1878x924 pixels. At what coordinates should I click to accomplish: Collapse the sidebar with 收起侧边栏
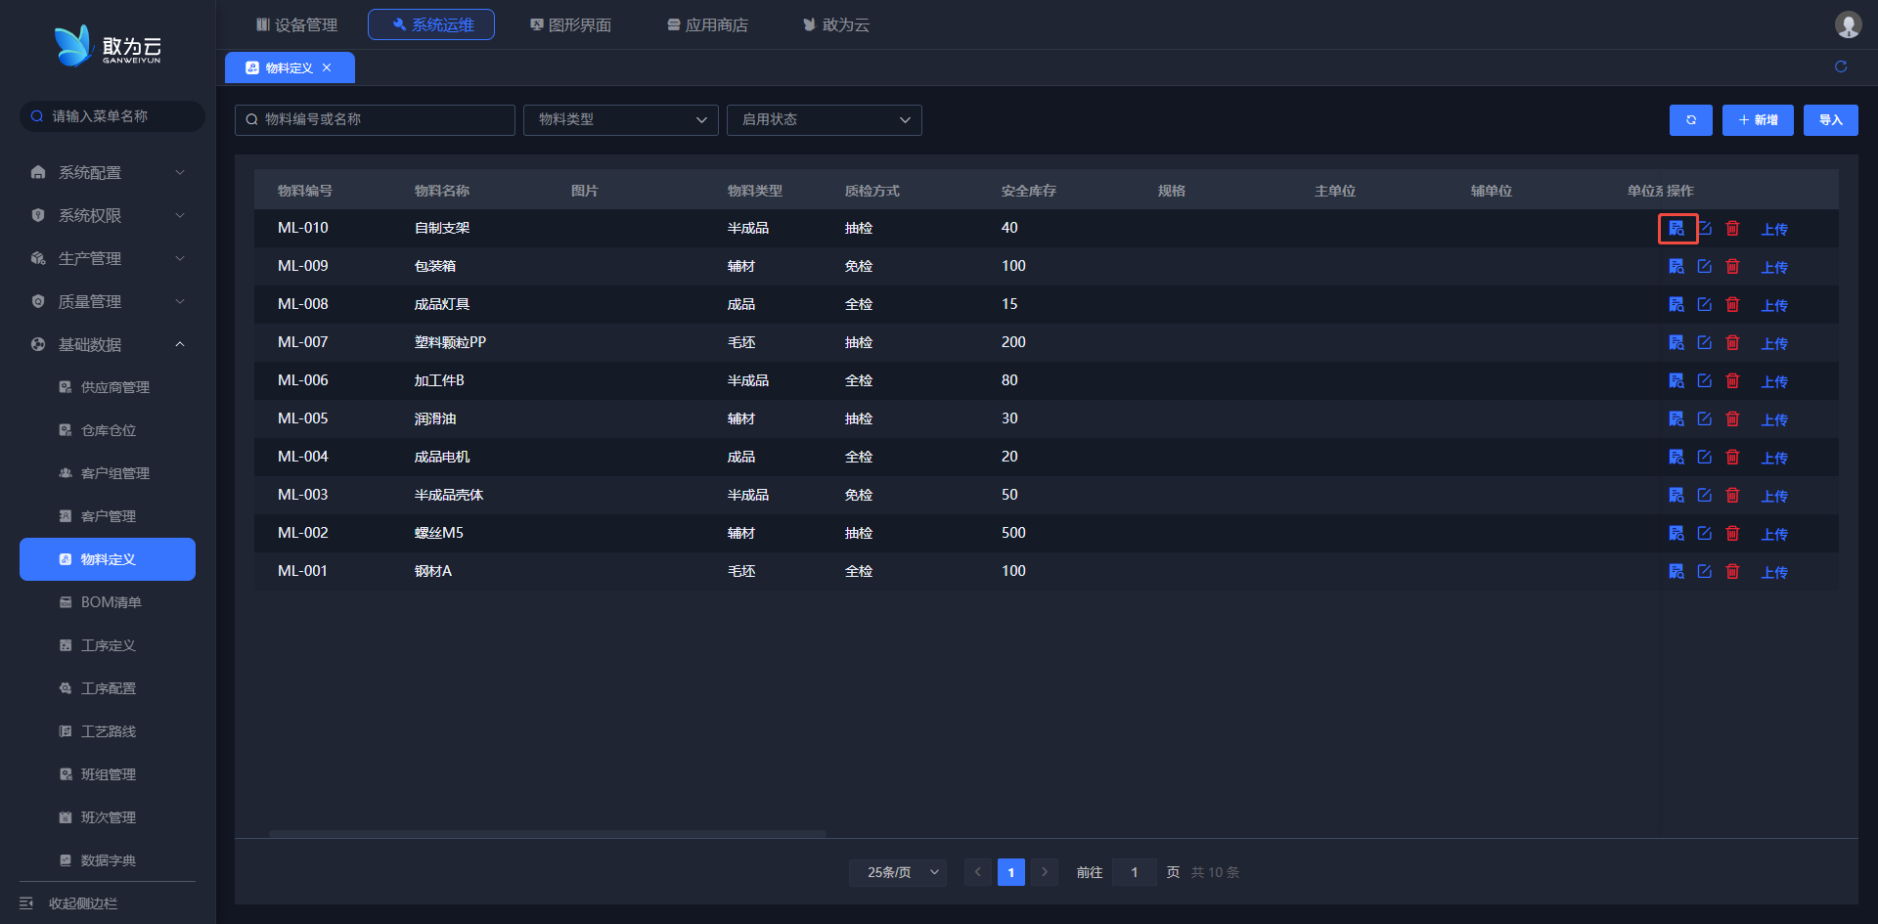(x=68, y=903)
